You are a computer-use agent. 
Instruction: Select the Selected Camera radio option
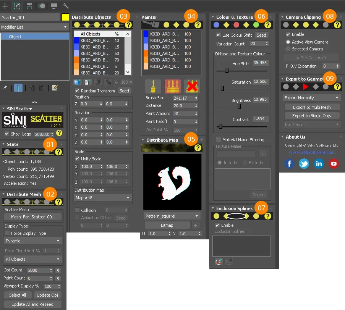pyautogui.click(x=288, y=49)
